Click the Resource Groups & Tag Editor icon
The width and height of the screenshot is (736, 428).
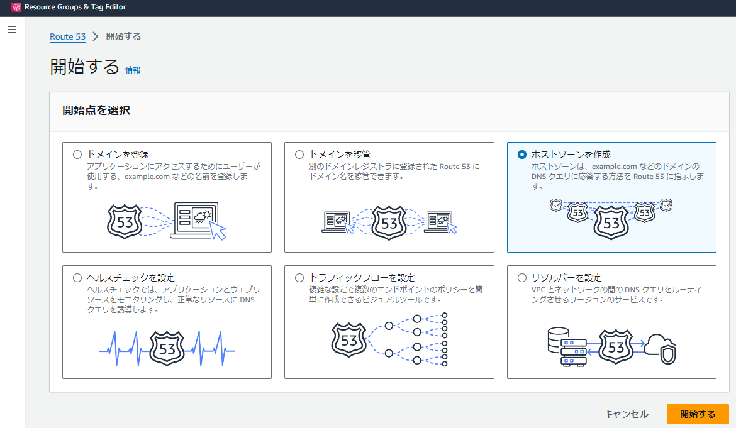[16, 7]
